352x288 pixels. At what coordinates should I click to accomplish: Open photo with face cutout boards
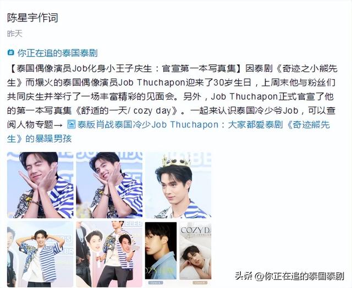109,254
